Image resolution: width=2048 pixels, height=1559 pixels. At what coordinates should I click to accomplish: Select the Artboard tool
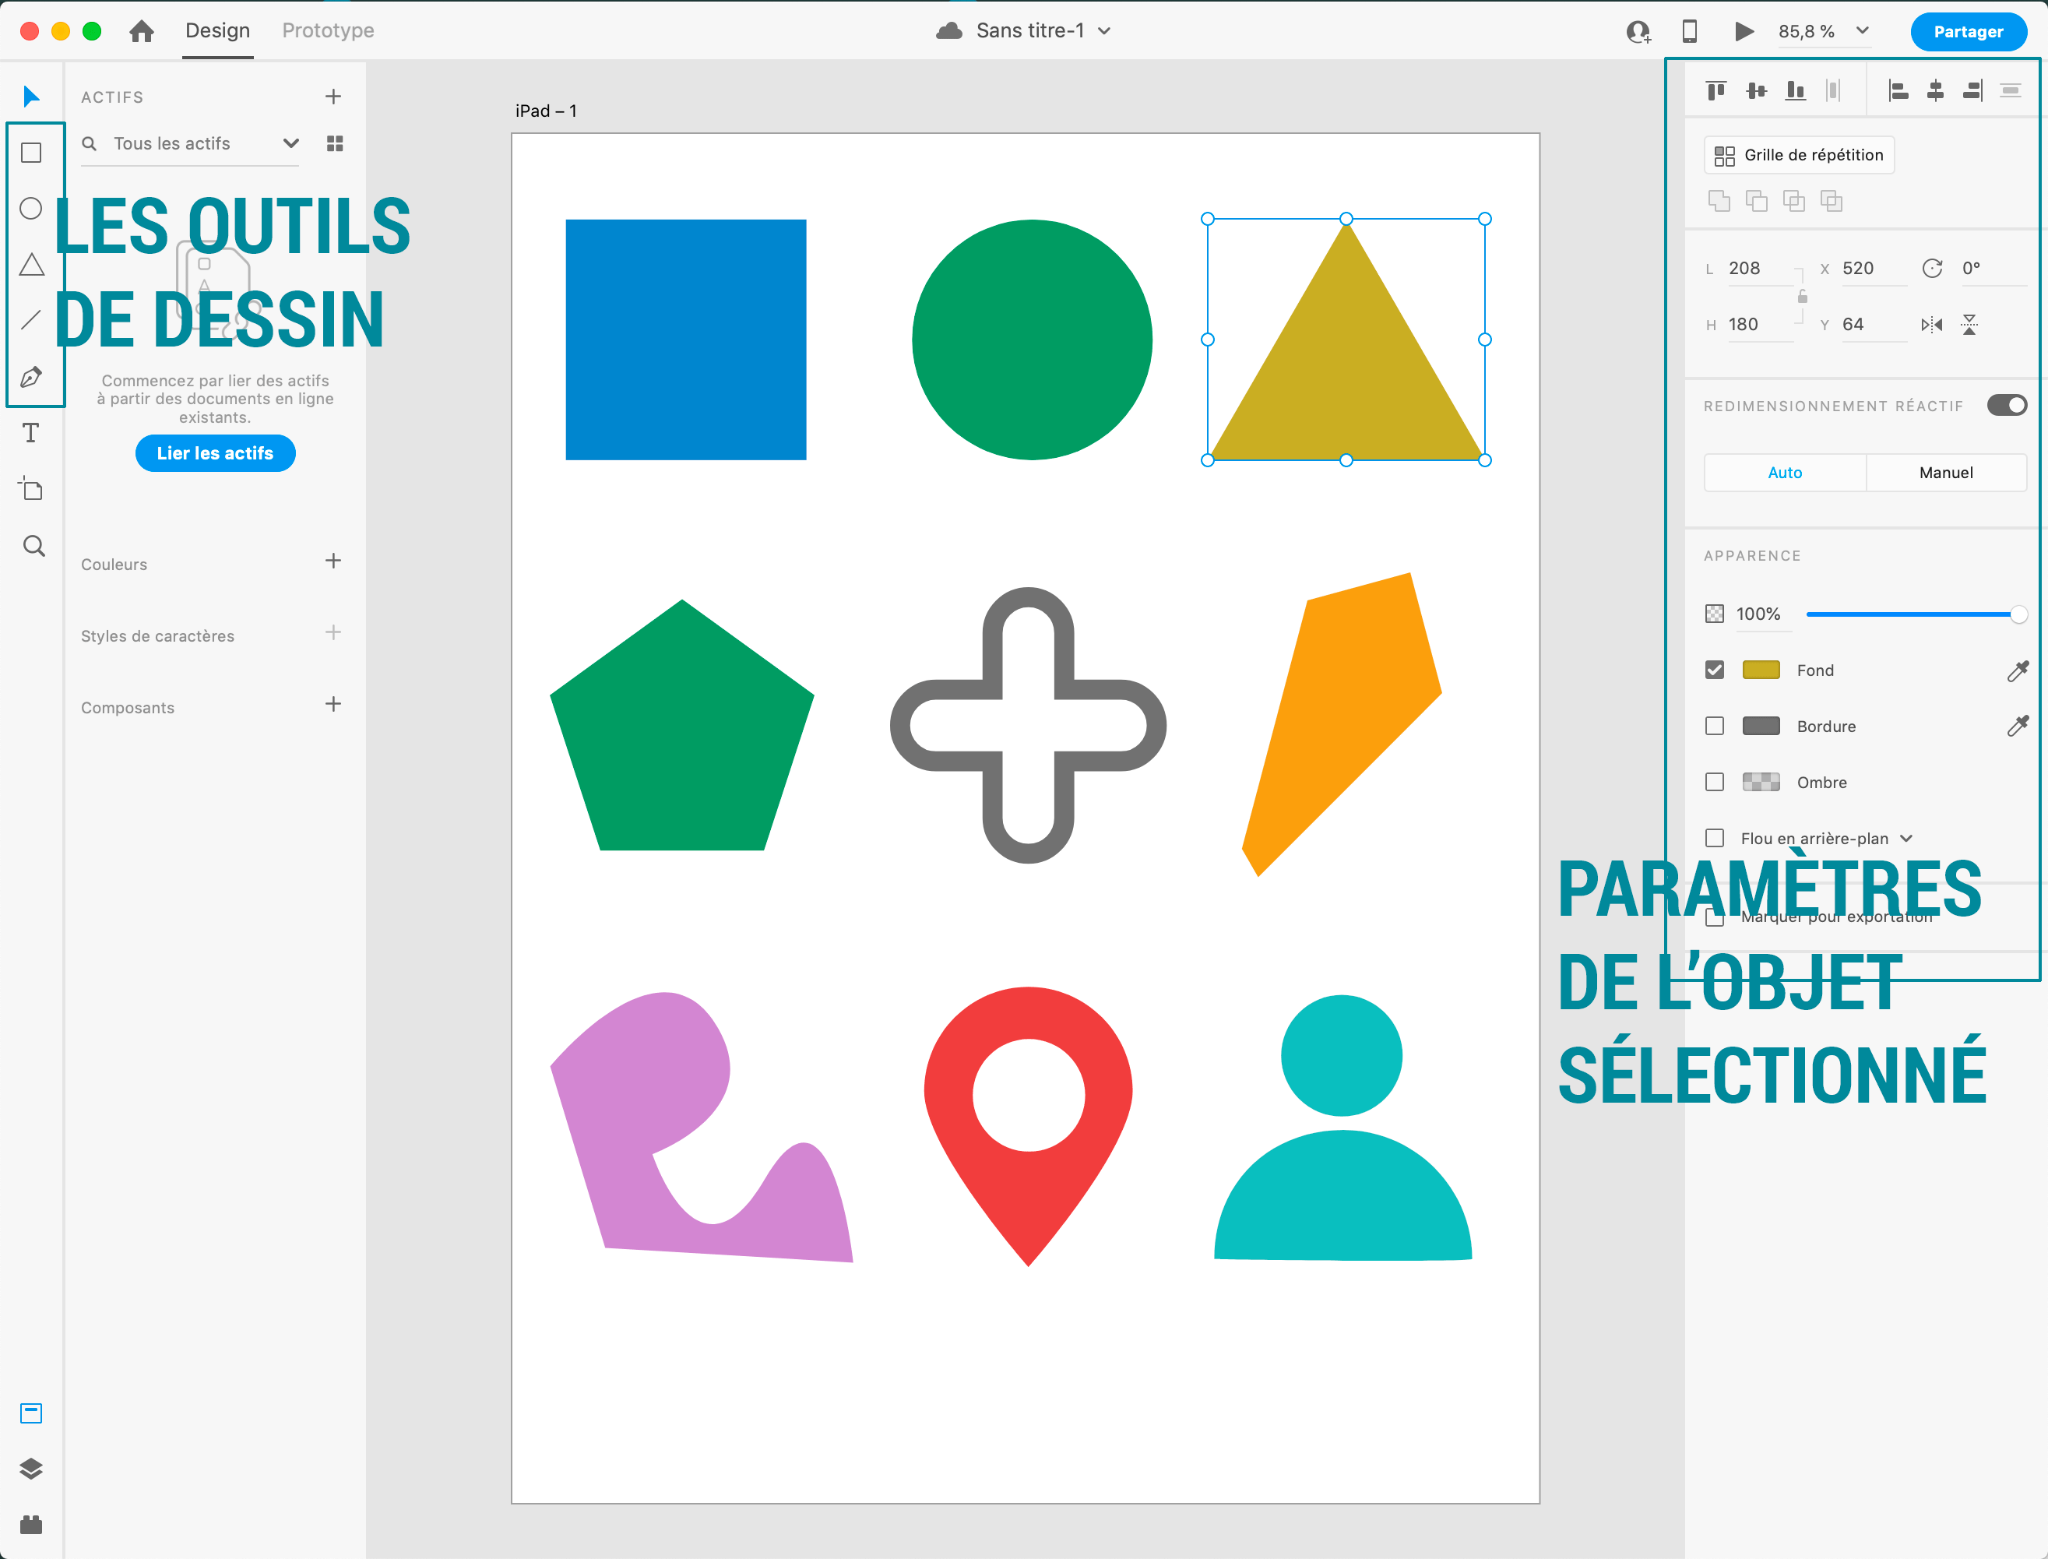[x=32, y=489]
